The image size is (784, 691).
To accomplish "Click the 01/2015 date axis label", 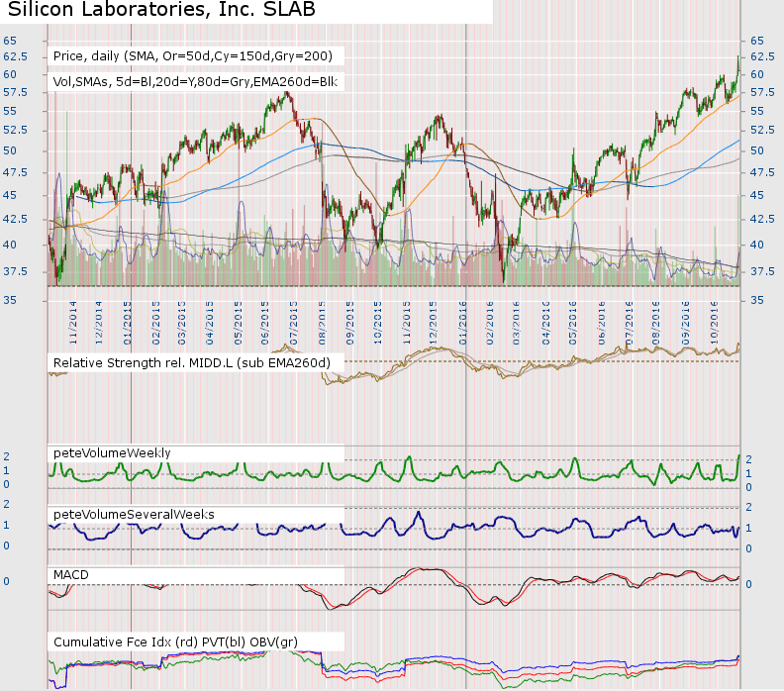I will coord(127,323).
